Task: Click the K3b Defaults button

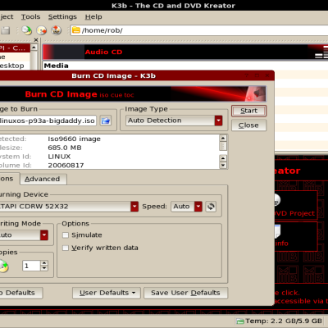Action: pos(21,293)
